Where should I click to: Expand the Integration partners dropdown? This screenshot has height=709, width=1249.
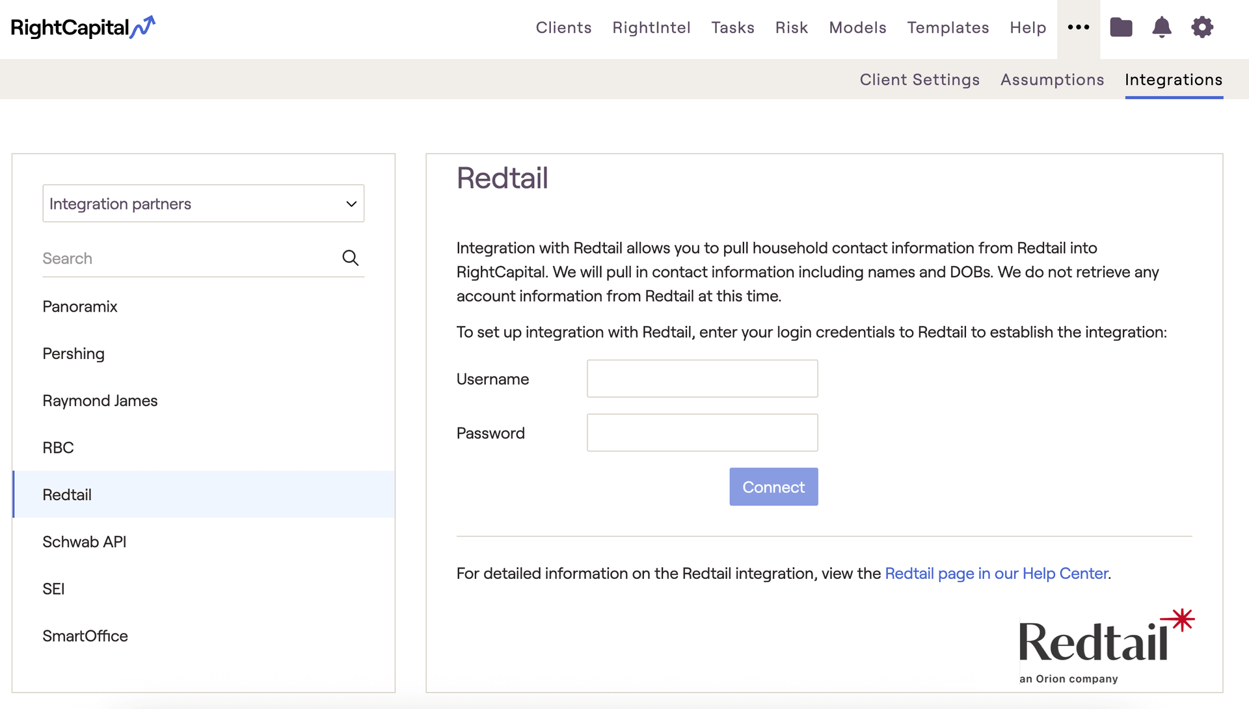pos(203,204)
